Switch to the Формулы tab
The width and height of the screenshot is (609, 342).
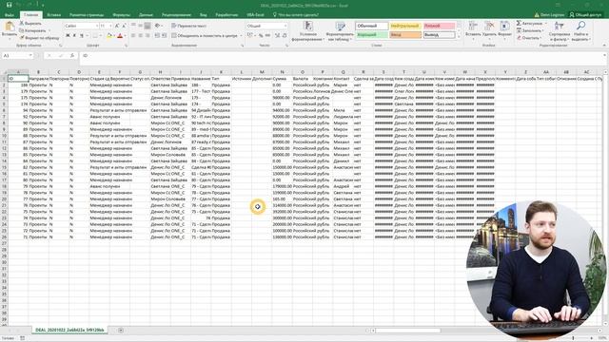122,15
